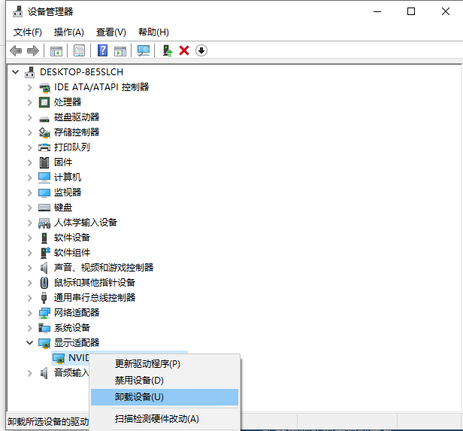Open the Properties toolbar icon
This screenshot has height=431, width=463.
pyautogui.click(x=78, y=50)
